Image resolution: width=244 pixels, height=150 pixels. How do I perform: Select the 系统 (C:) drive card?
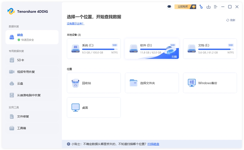(94, 49)
